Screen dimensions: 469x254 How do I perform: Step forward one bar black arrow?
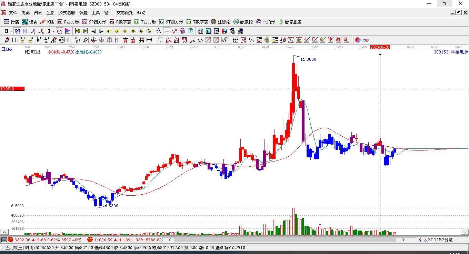[101, 31]
